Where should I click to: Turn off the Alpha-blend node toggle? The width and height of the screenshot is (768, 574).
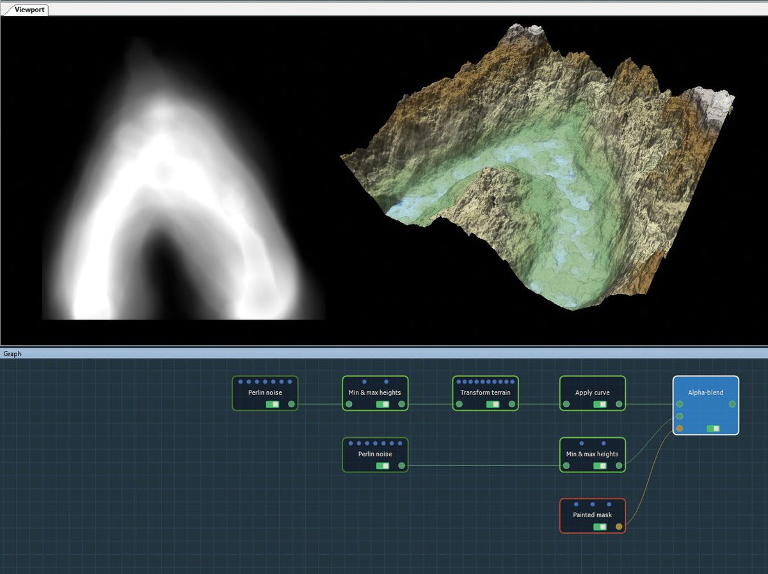coord(713,428)
